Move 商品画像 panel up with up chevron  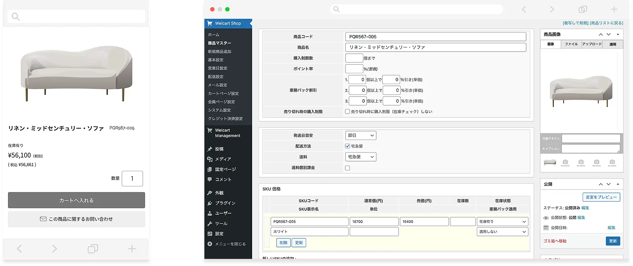pyautogui.click(x=601, y=34)
